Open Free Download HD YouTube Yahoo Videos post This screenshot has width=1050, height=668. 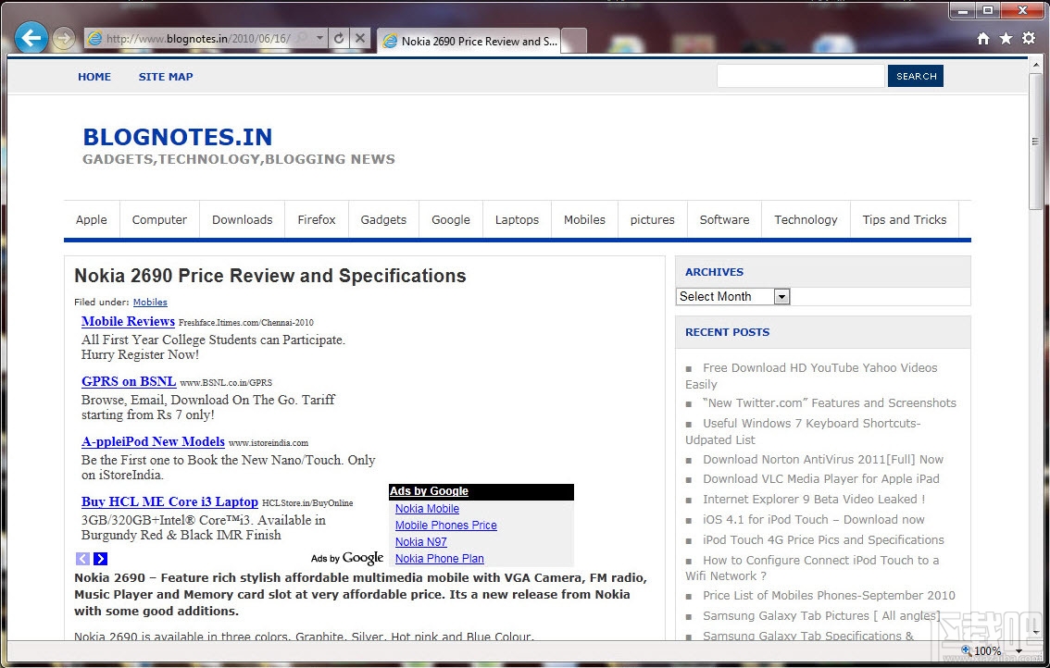click(812, 377)
